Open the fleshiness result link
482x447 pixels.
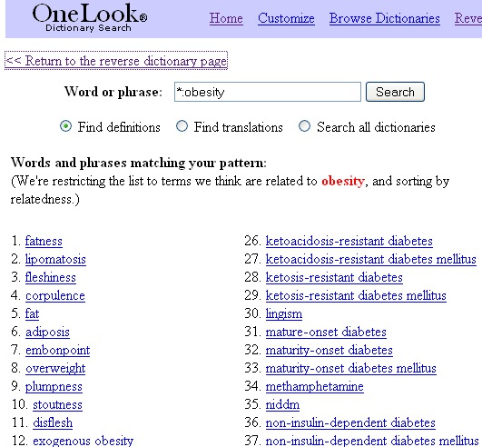click(51, 277)
